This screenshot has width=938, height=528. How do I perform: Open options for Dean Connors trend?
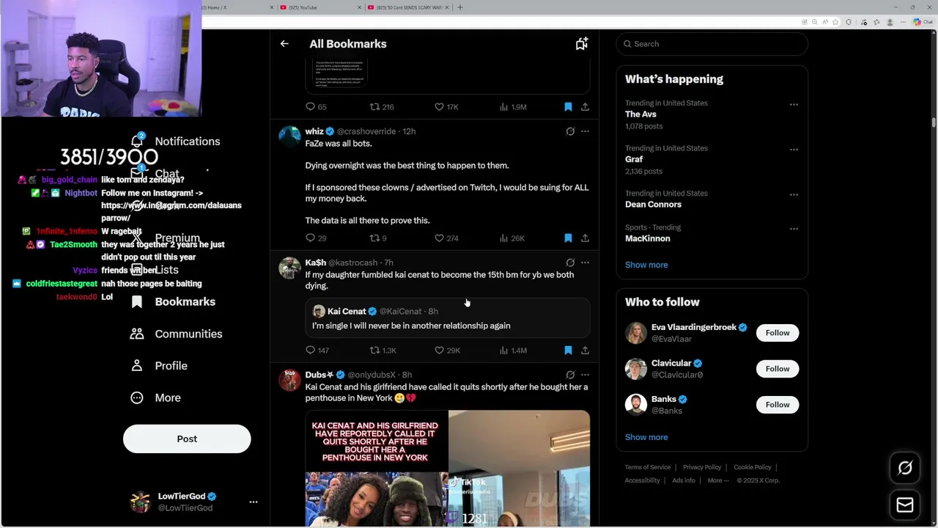(794, 194)
